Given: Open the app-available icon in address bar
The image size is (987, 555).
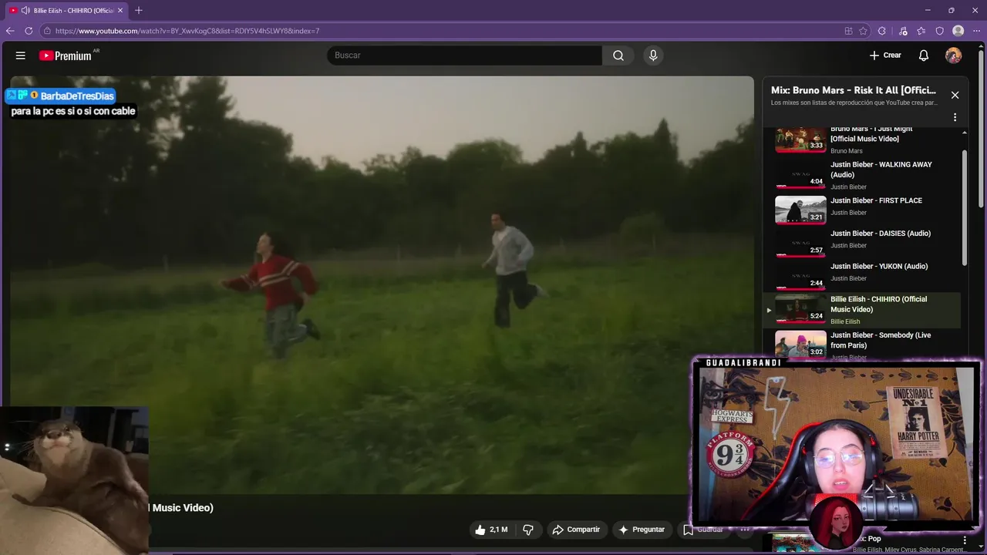Looking at the screenshot, I should click(848, 31).
